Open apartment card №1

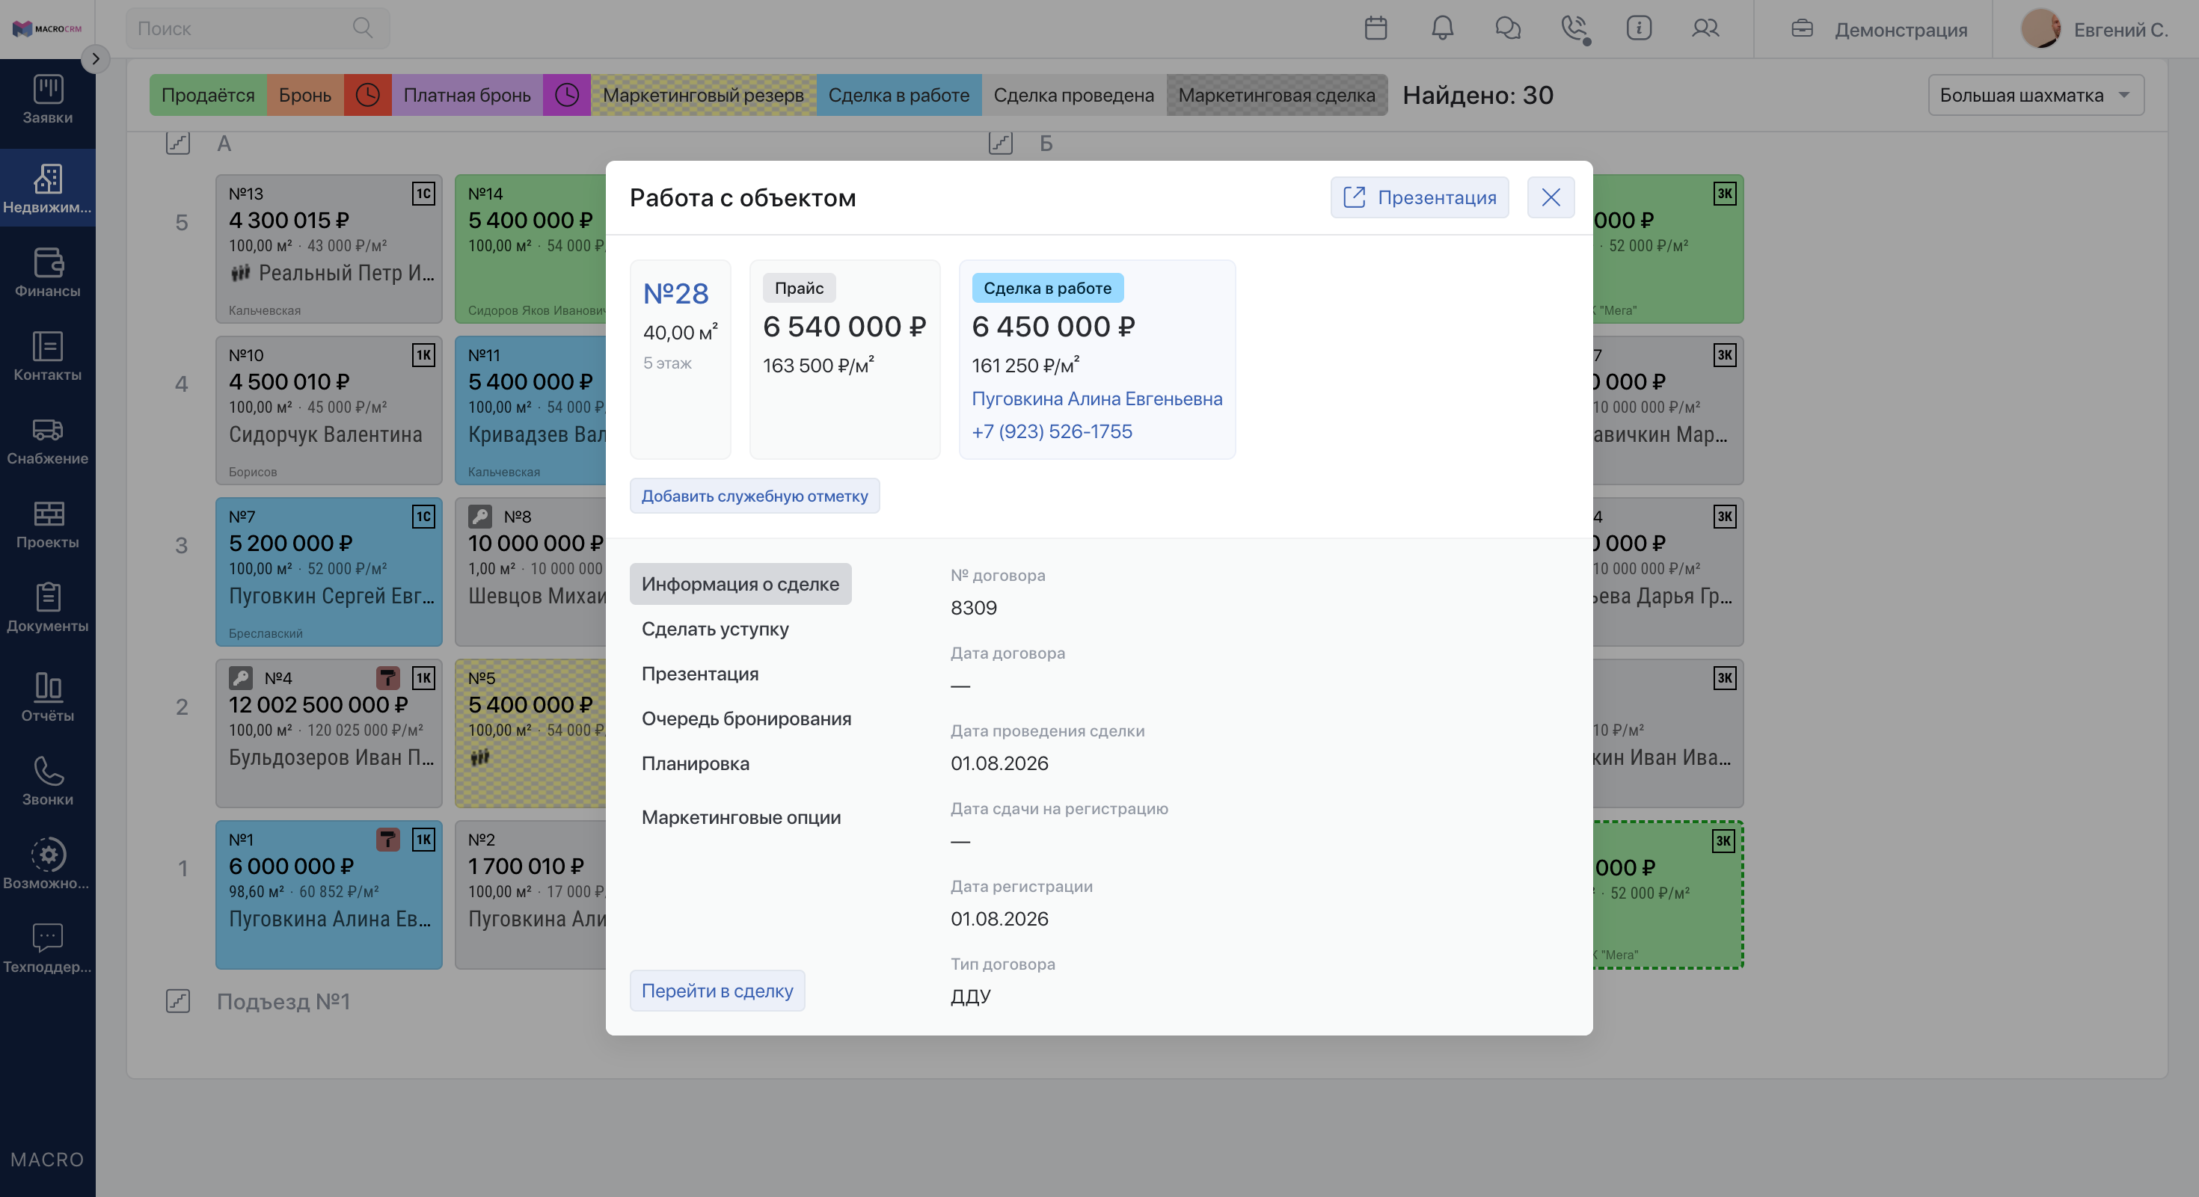(x=328, y=894)
